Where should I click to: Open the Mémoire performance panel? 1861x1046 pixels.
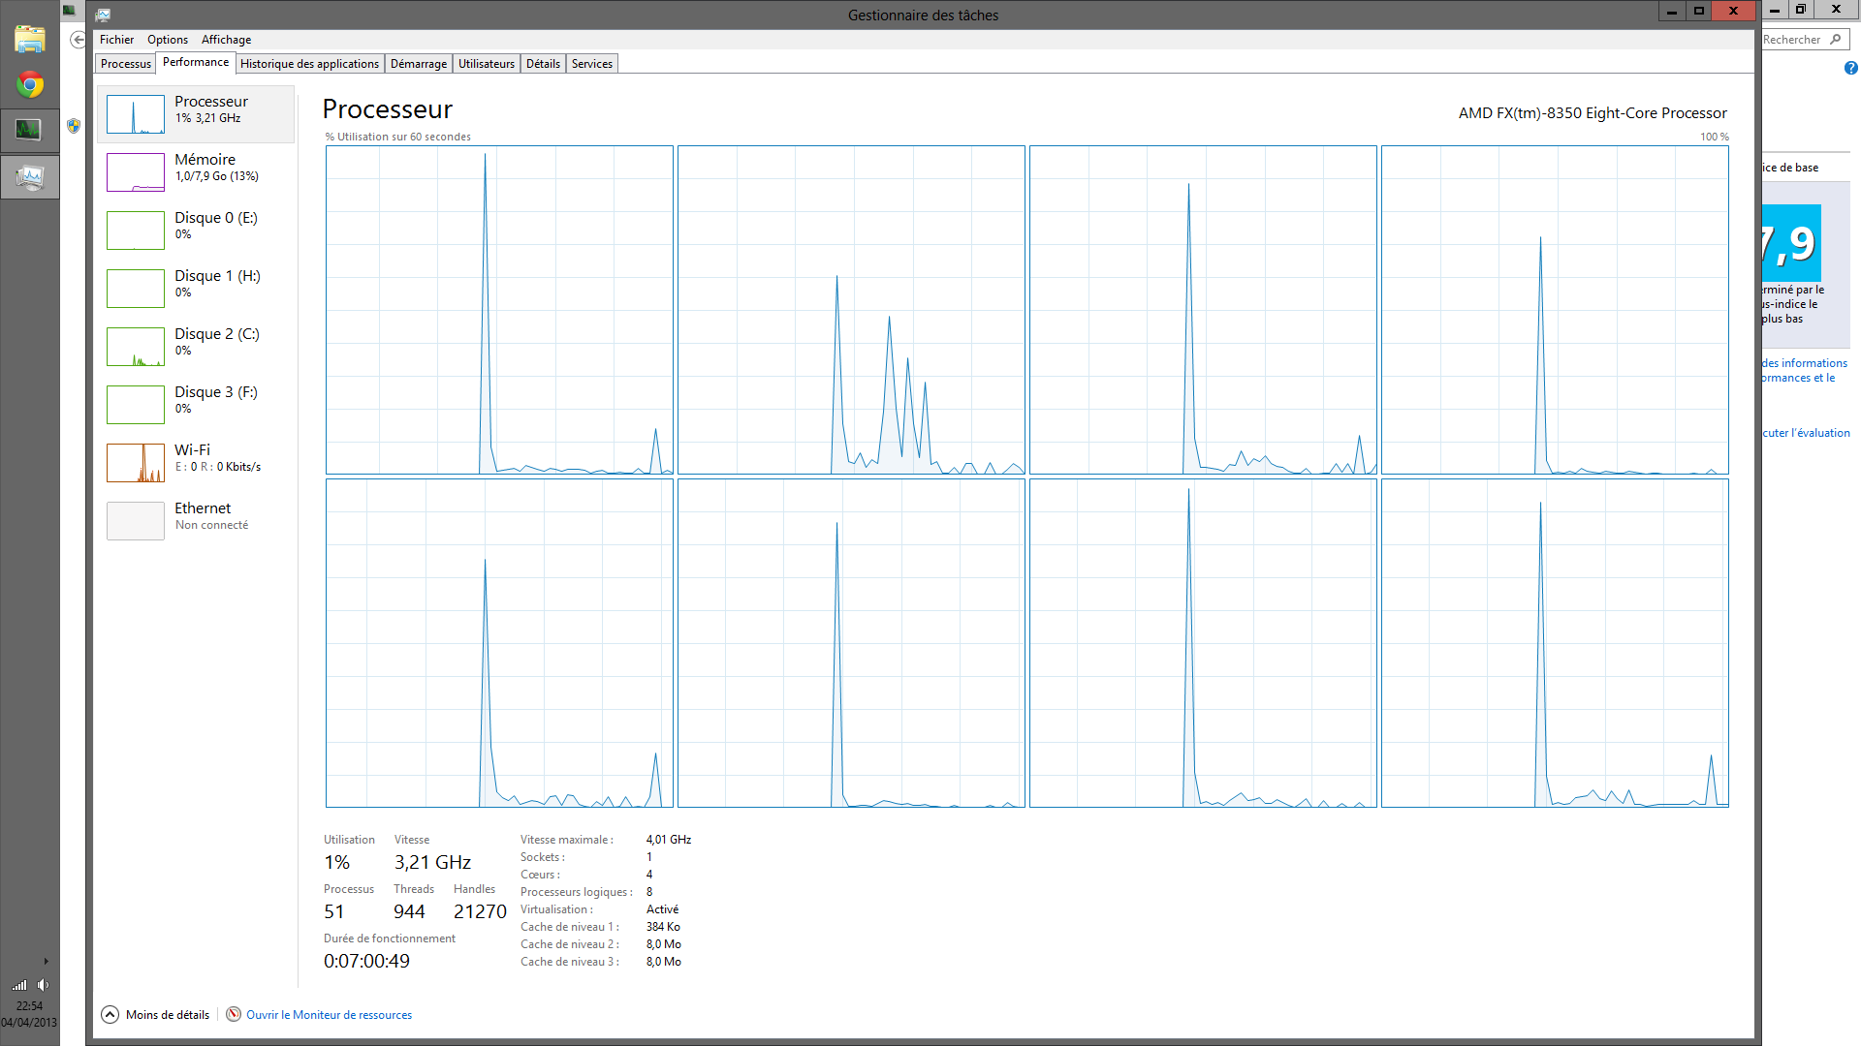click(x=205, y=167)
